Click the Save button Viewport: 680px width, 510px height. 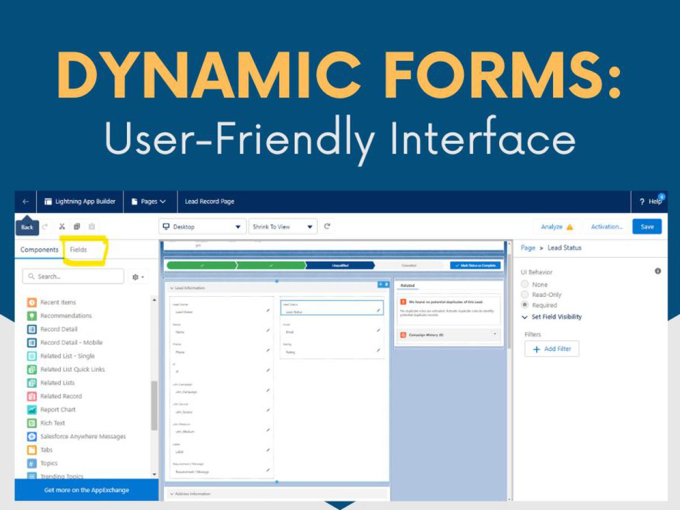647,227
